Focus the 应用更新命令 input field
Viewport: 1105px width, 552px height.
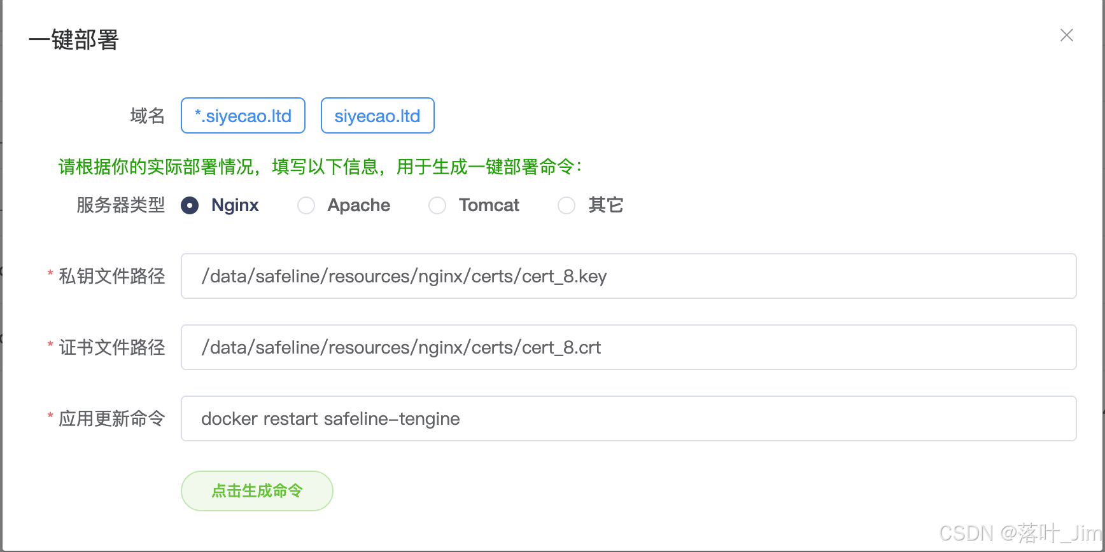coord(629,418)
